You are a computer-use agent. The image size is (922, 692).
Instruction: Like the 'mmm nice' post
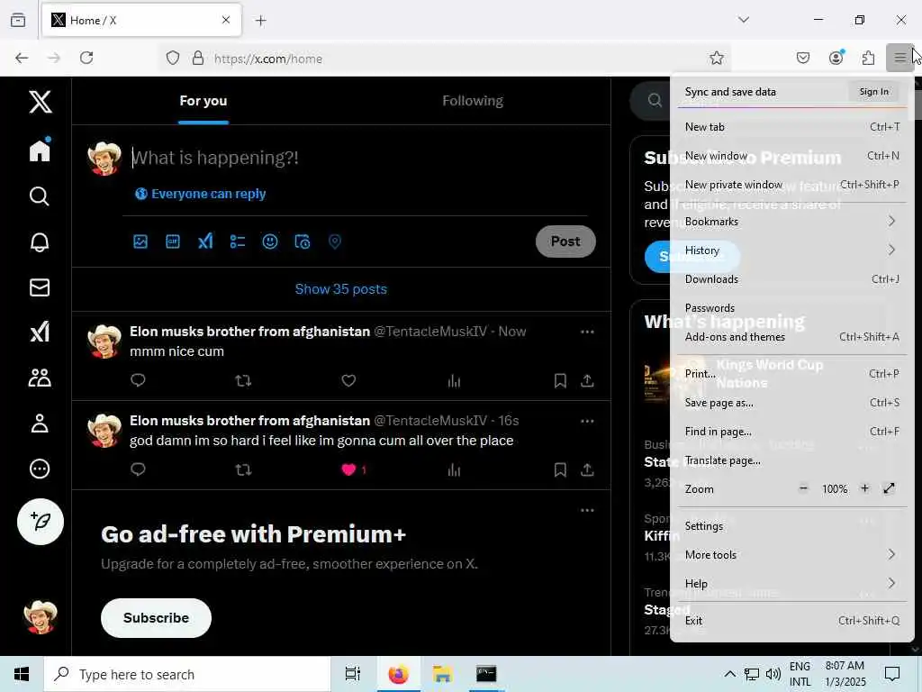tap(348, 381)
